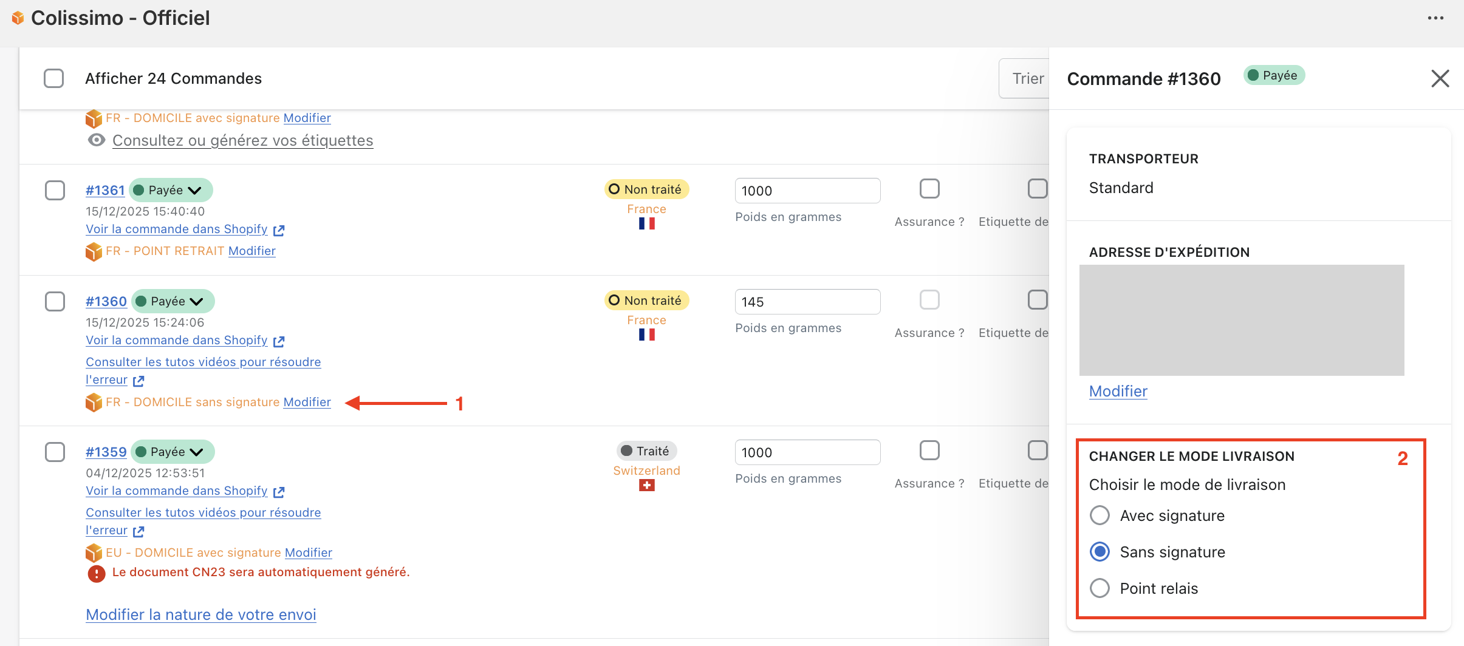Open tutos vidéos link under order #1360
1464x646 pixels.
[203, 370]
